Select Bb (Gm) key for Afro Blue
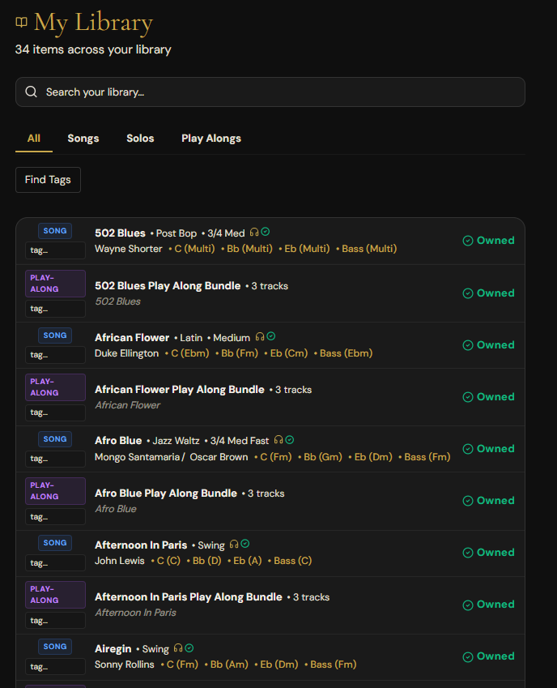The width and height of the screenshot is (557, 688). pyautogui.click(x=323, y=457)
